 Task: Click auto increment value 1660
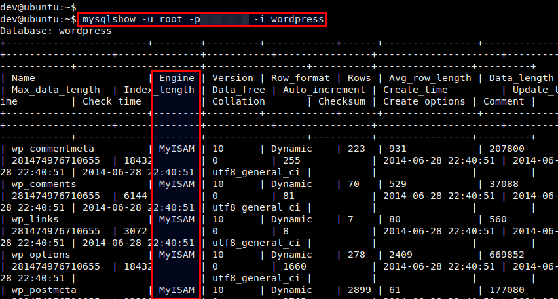click(294, 267)
